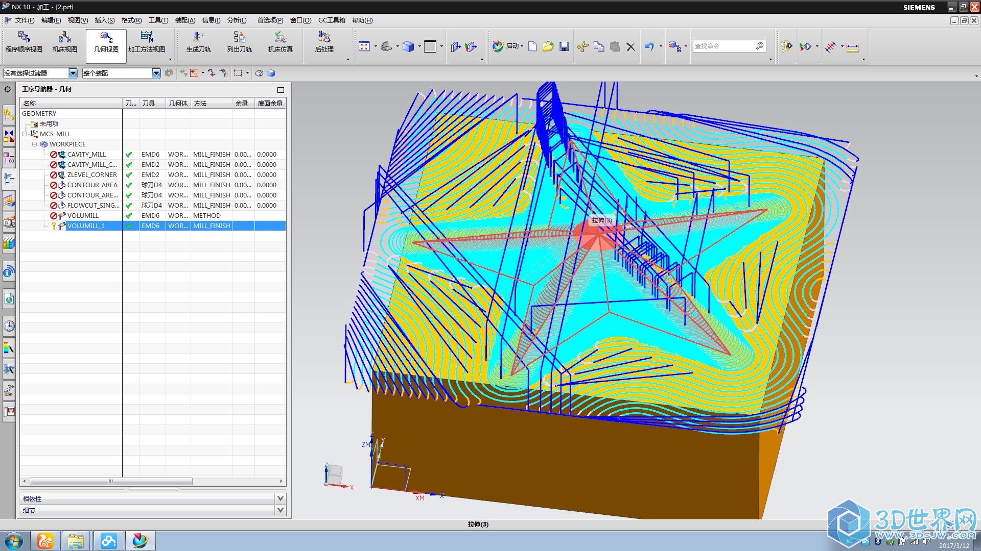
Task: Open the 工具(T) menu
Action: click(158, 20)
